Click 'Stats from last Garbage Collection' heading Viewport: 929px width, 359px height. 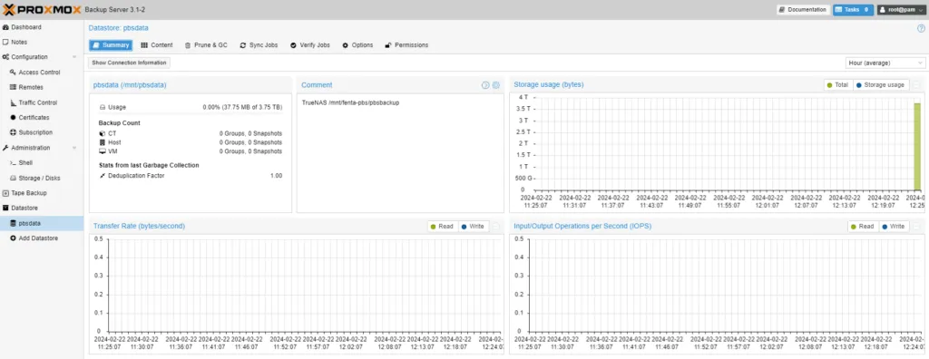click(x=149, y=165)
